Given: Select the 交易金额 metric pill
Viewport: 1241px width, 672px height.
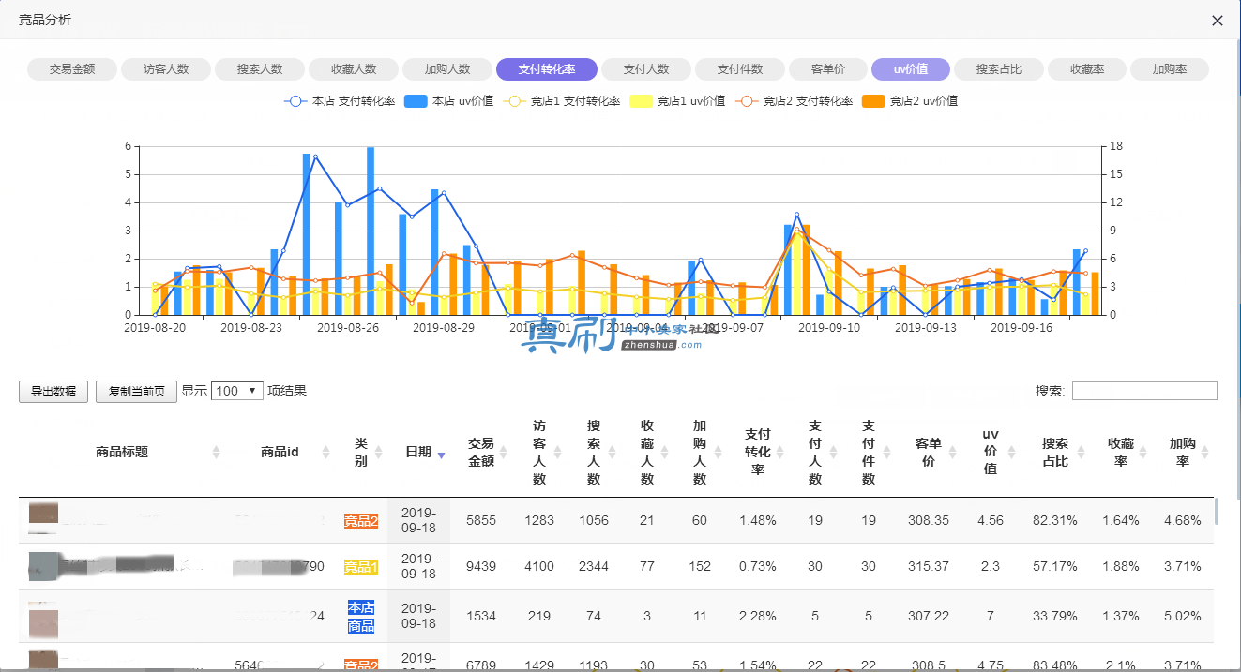Looking at the screenshot, I should click(x=72, y=69).
